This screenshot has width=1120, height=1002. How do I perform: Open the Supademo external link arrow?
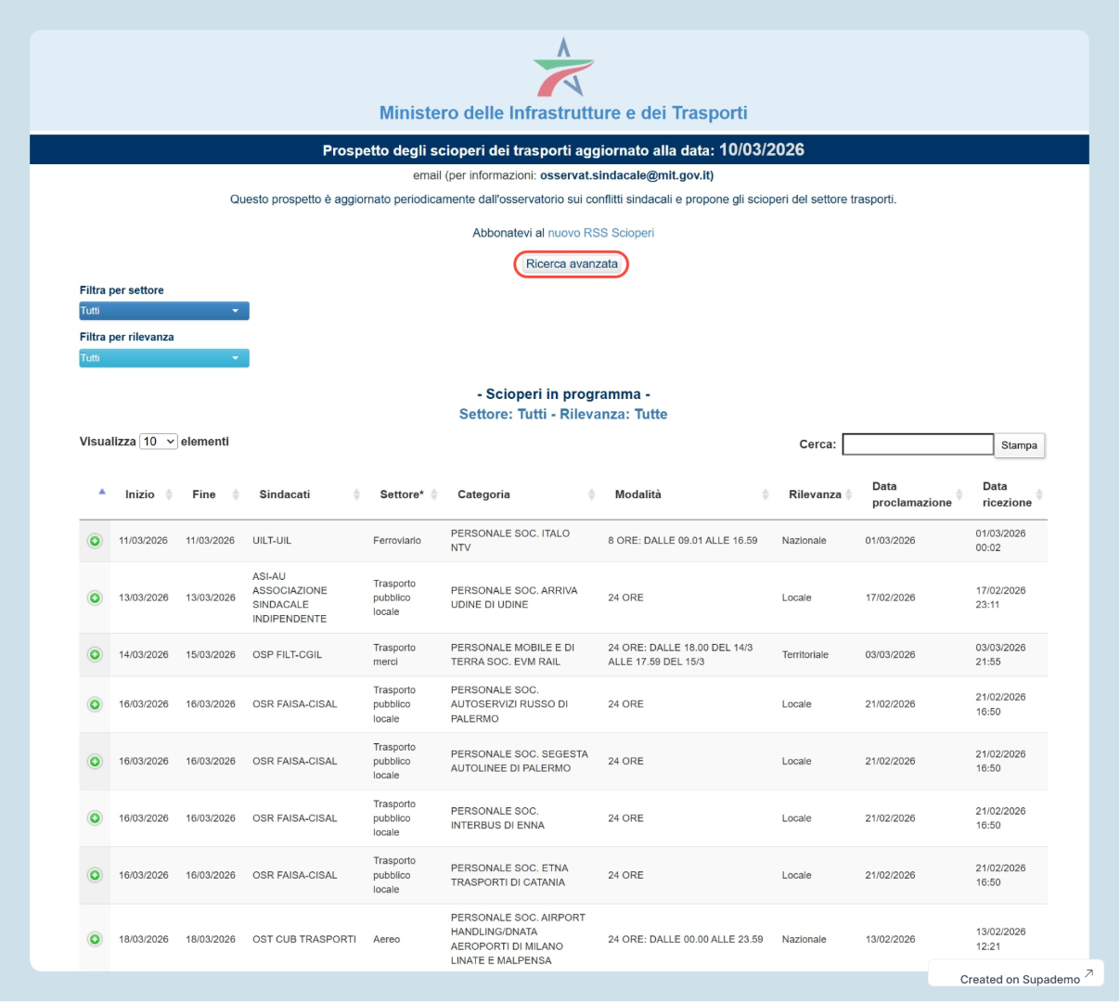(x=1088, y=974)
